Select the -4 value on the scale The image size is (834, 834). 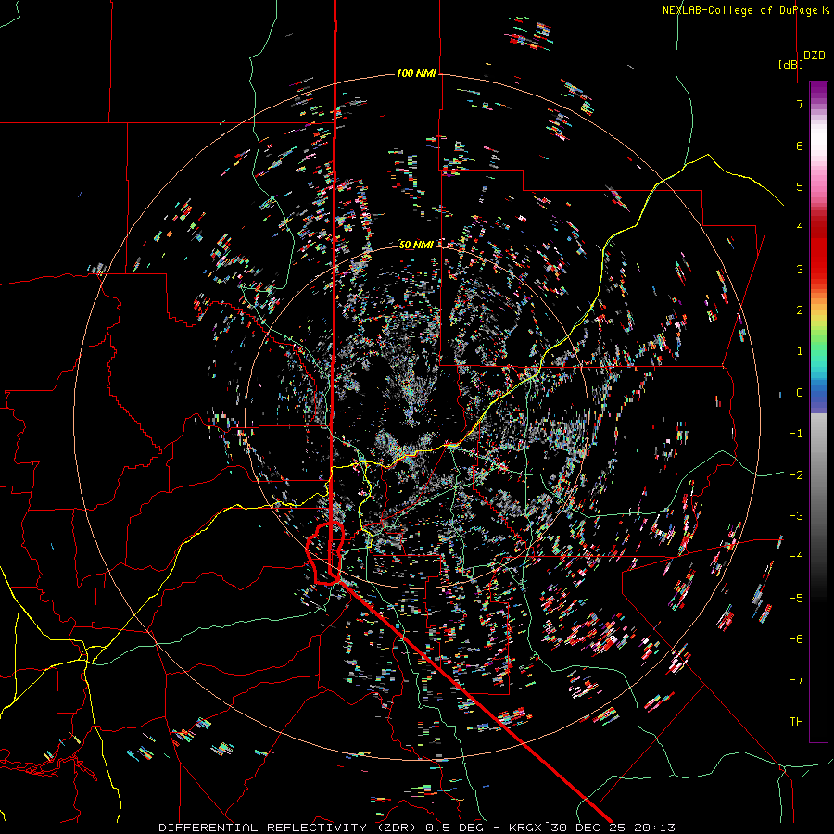(796, 557)
